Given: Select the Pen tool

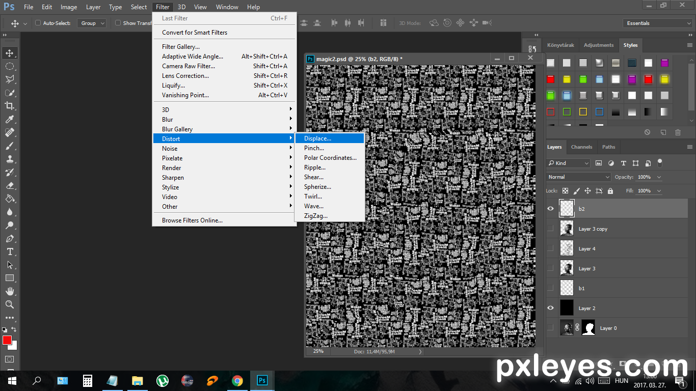Looking at the screenshot, I should (x=10, y=238).
